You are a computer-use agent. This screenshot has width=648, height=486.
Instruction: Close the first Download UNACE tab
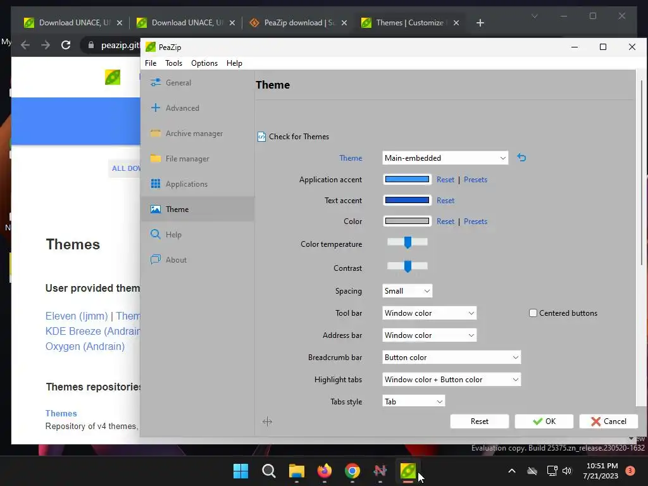[x=120, y=23]
